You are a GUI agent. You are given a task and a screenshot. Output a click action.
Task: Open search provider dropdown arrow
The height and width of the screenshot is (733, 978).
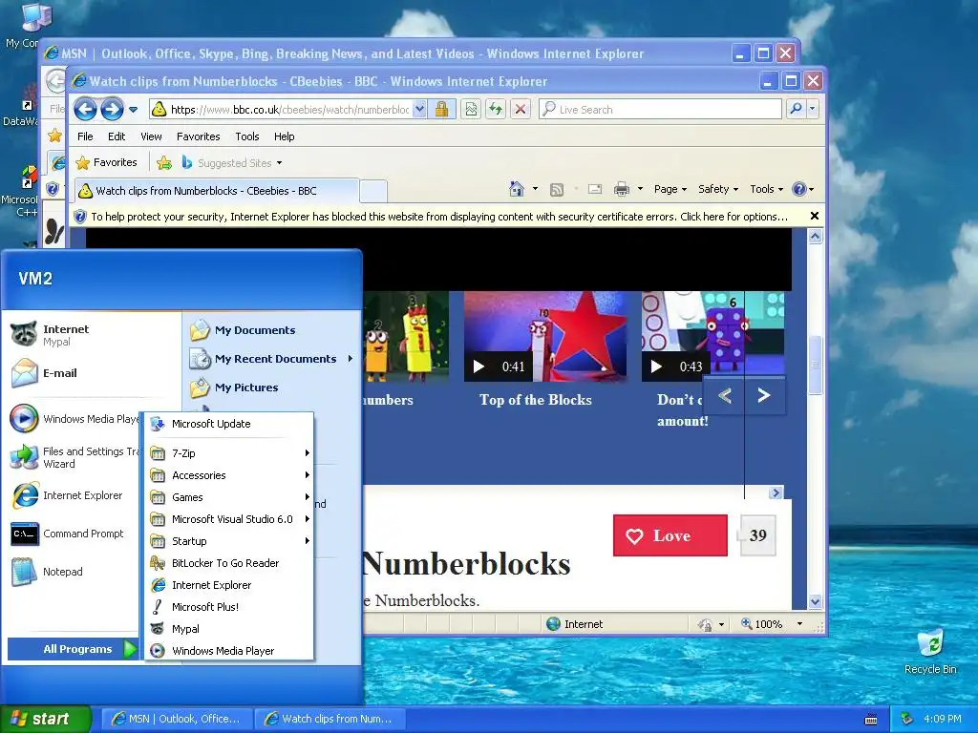(812, 109)
